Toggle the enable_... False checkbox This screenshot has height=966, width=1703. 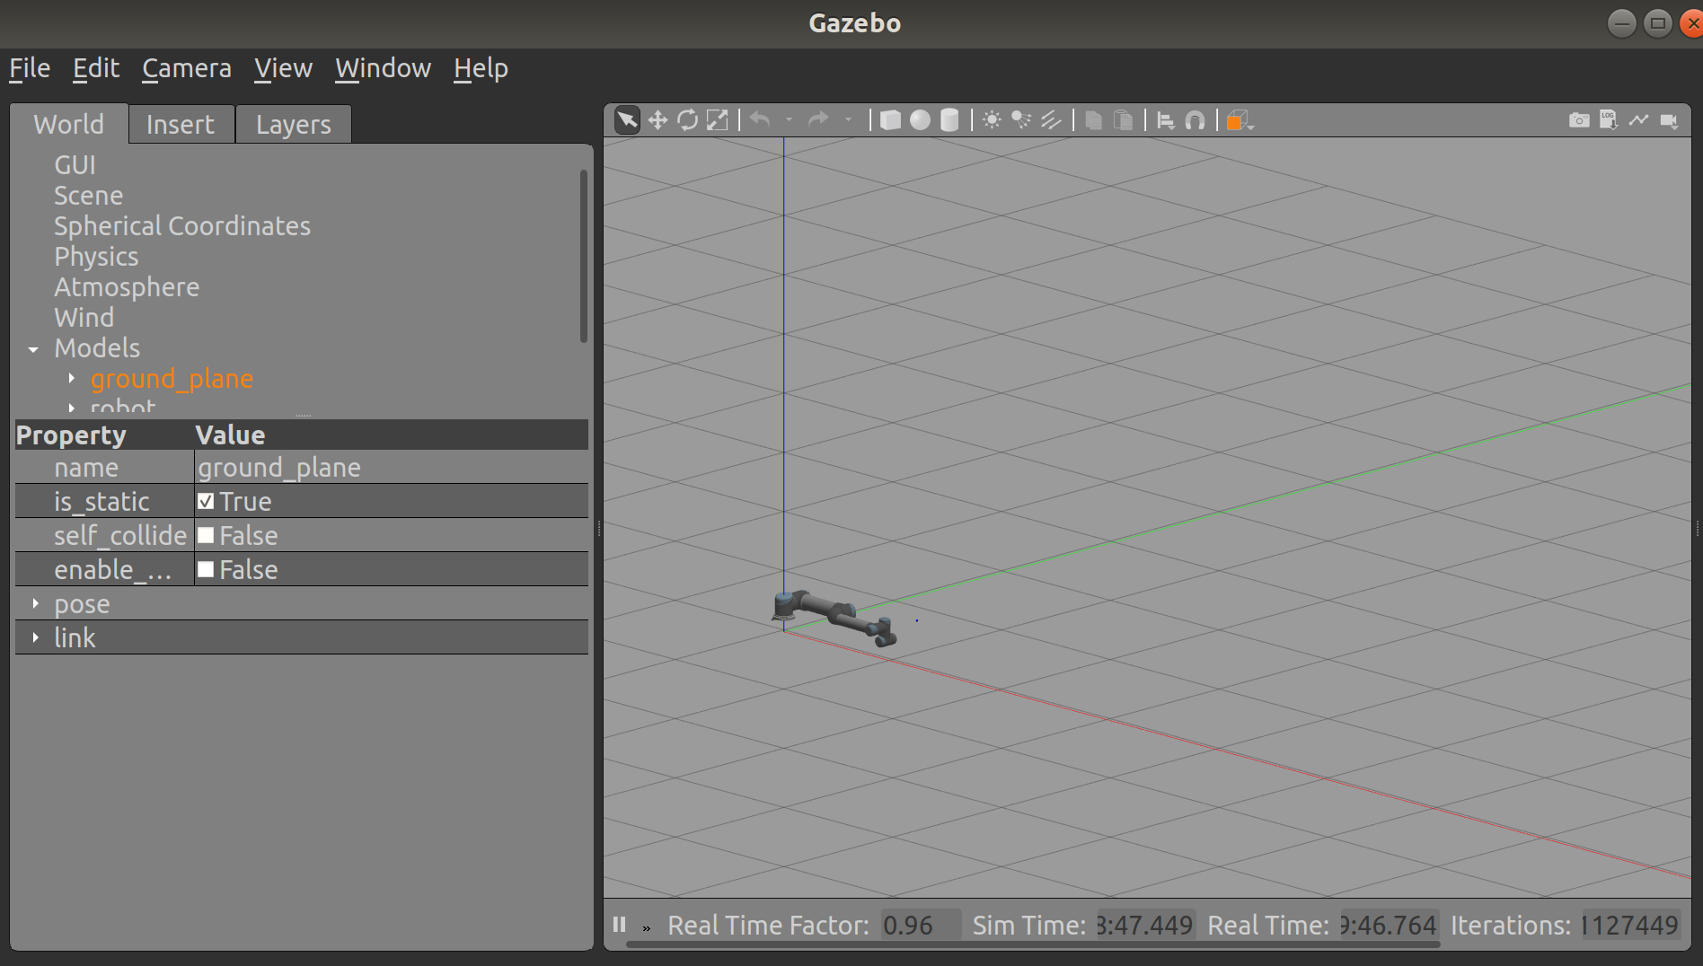coord(206,569)
